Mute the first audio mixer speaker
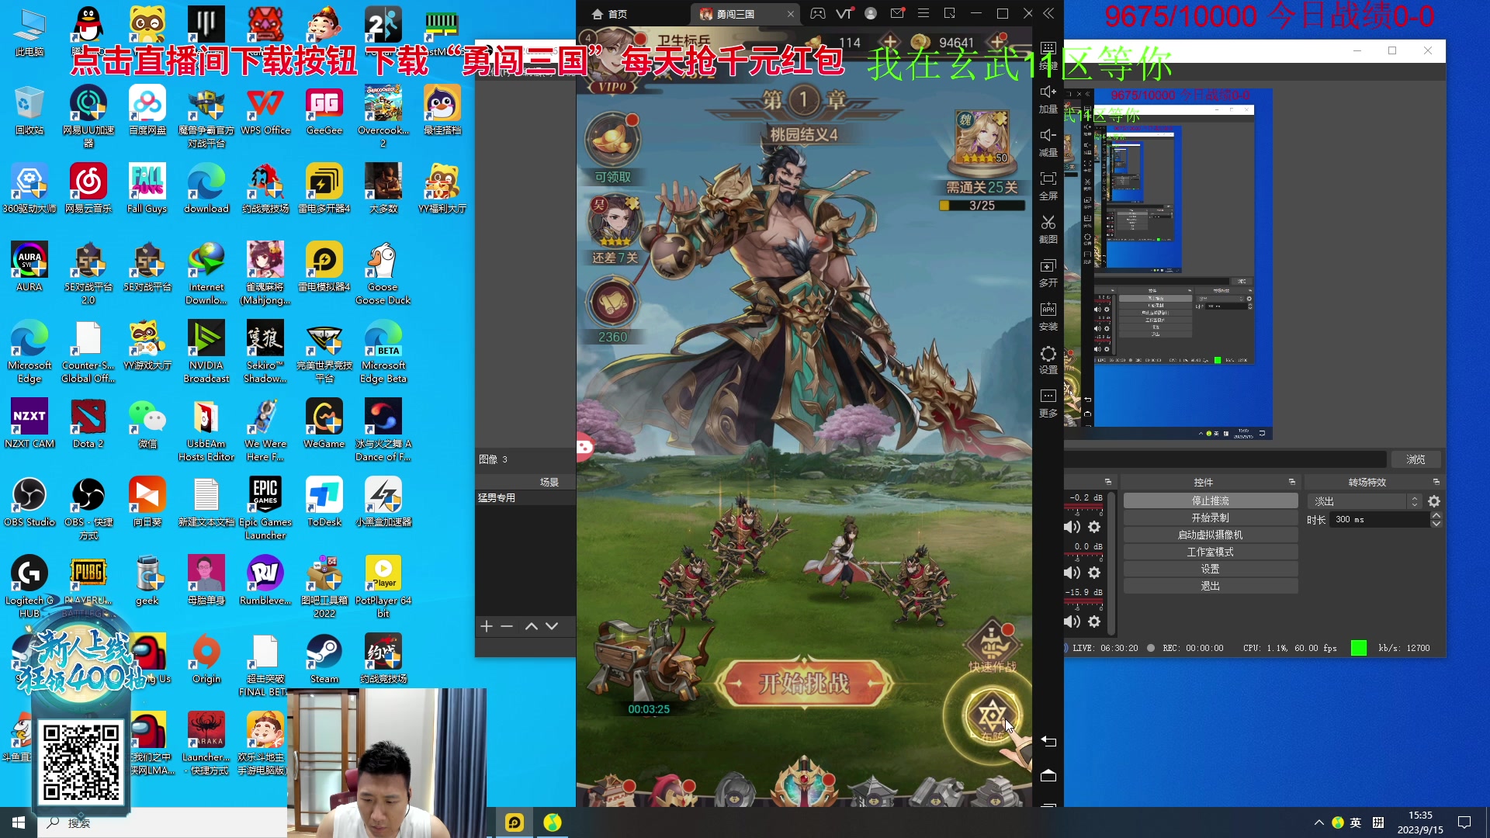Viewport: 1490px width, 838px height. tap(1072, 528)
